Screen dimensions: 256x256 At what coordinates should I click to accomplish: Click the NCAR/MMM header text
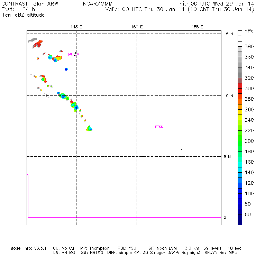coord(98,4)
